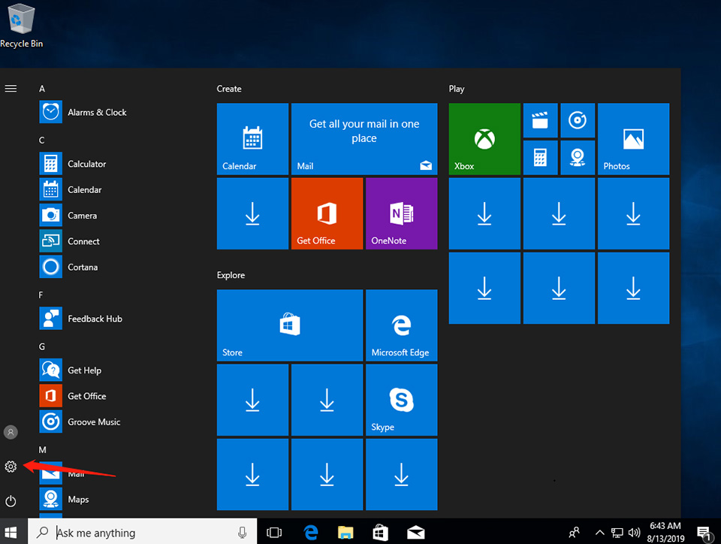Viewport: 721px width, 544px height.
Task: Open the People icon in taskbar
Action: pos(574,533)
